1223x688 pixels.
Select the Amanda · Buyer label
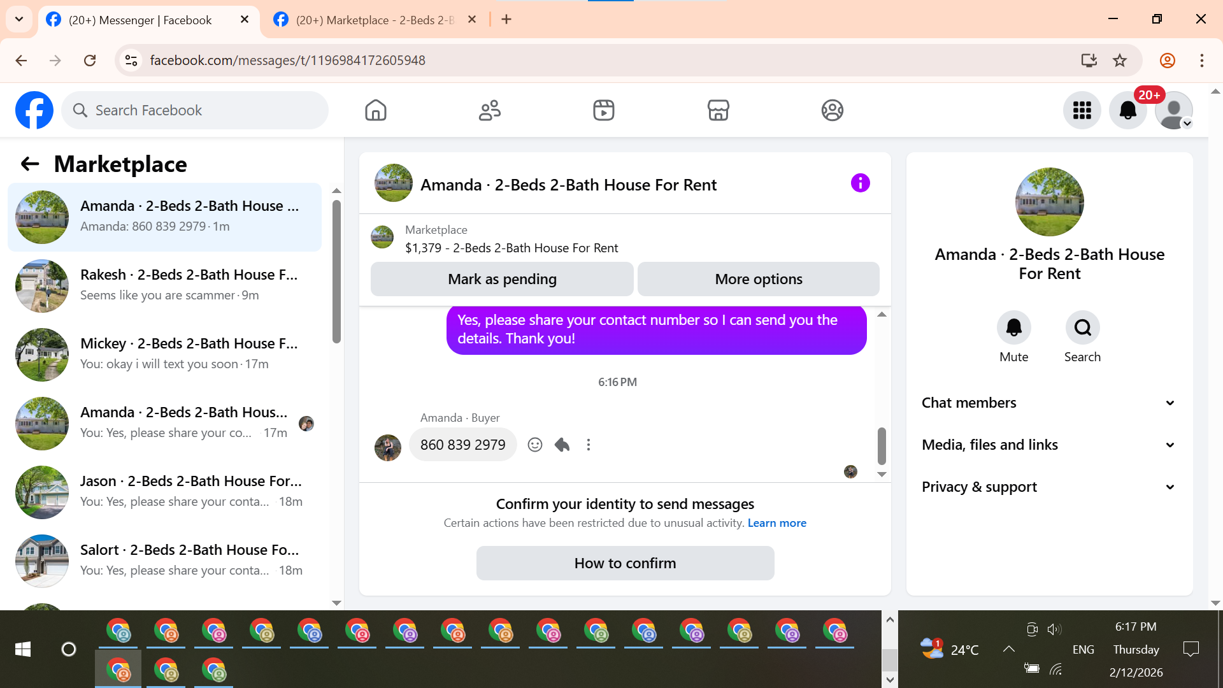click(460, 418)
